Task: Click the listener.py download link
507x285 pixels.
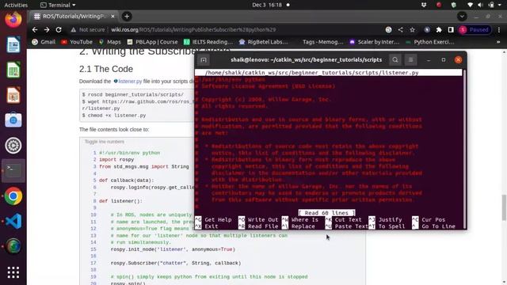Action: (x=130, y=82)
